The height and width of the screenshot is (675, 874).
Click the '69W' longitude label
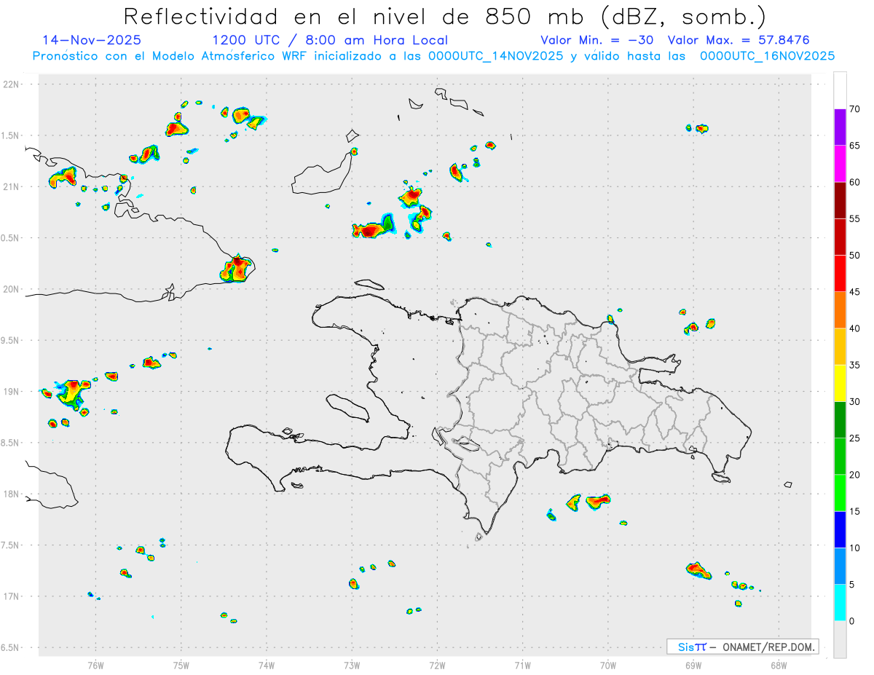pyautogui.click(x=693, y=665)
